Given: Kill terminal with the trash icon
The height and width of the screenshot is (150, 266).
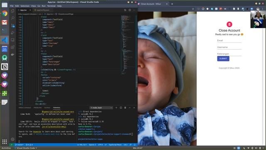Looking at the screenshot, I should click(x=125, y=107).
